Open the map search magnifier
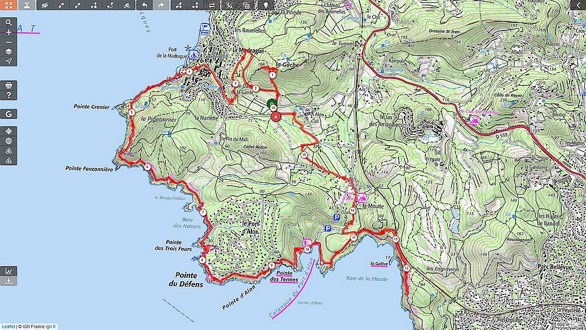The image size is (586, 330). [x=9, y=22]
